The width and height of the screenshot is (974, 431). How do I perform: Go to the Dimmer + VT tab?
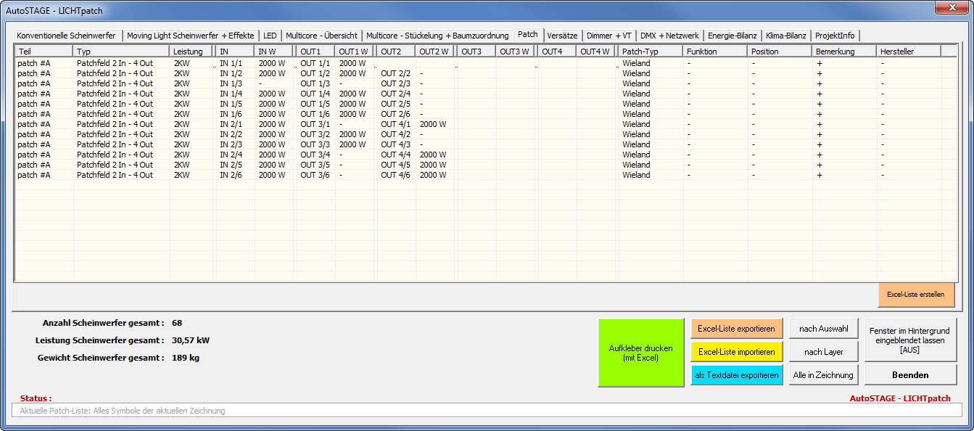608,36
